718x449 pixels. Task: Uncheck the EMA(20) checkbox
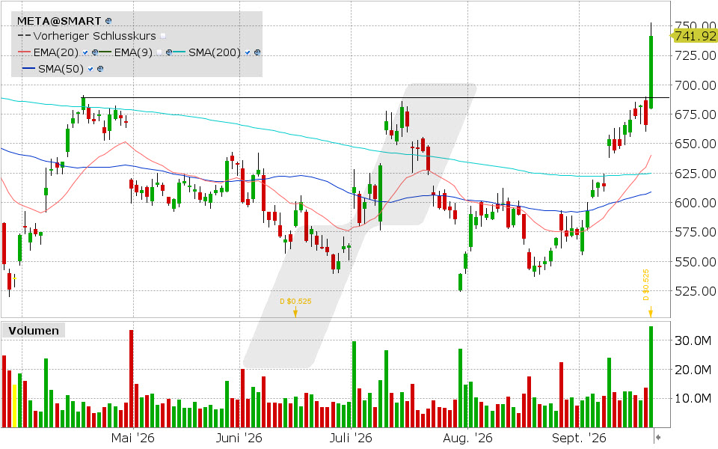pyautogui.click(x=85, y=52)
